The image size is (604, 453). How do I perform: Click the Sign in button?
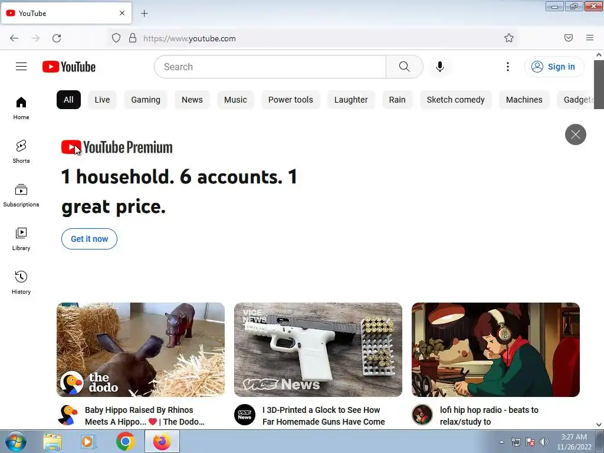click(554, 67)
